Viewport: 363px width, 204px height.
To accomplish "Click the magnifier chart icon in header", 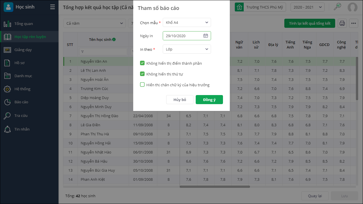I will click(337, 7).
